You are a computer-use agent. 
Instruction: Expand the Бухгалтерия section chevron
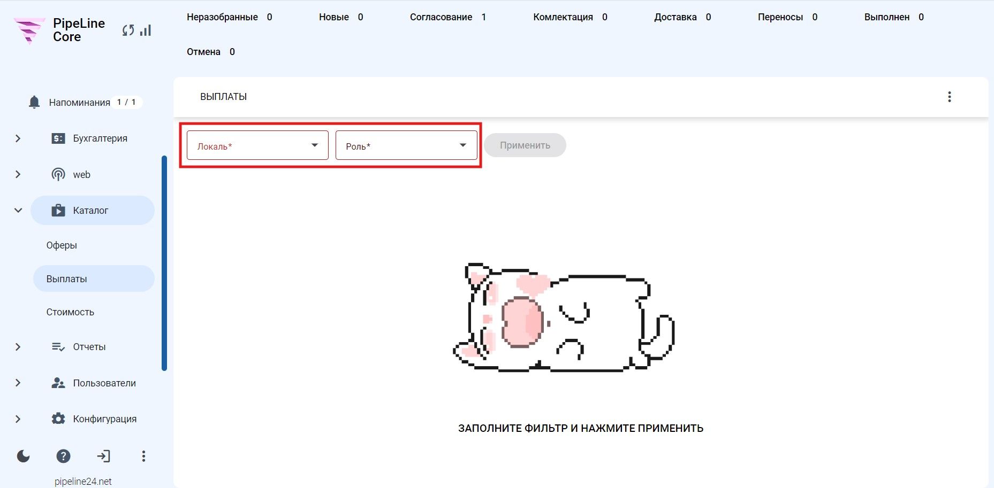coord(18,138)
